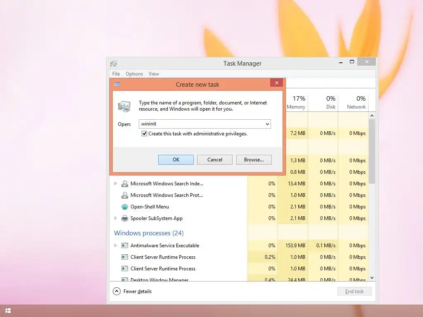Click scroll up arrow of process list
The height and width of the screenshot is (317, 423).
[x=372, y=116]
